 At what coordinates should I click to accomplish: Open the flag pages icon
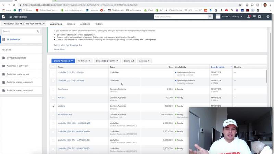(x=254, y=17)
